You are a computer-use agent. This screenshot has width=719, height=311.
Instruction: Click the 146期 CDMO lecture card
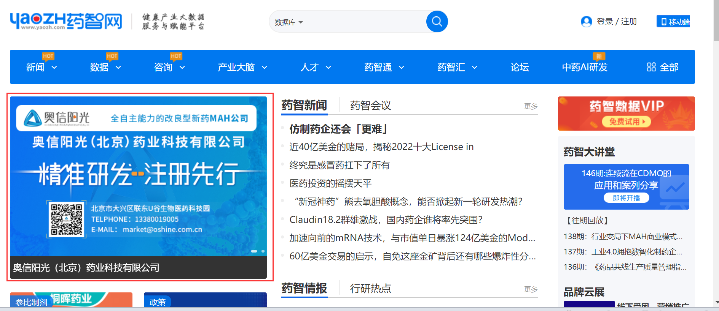coord(626,186)
